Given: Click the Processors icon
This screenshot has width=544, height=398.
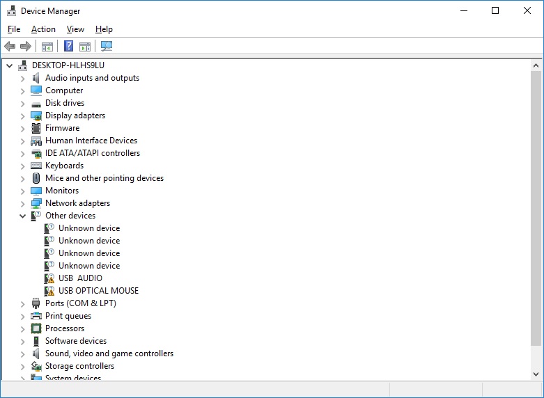Looking at the screenshot, I should (36, 328).
